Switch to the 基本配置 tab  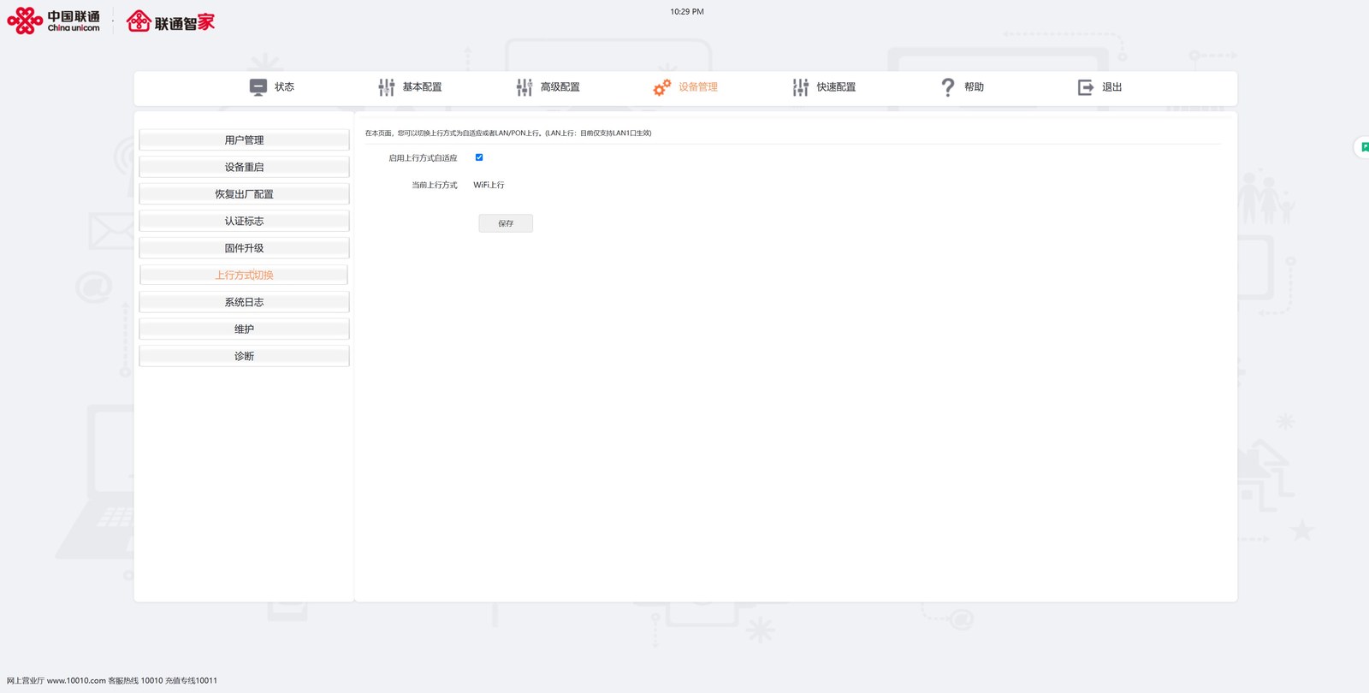[x=422, y=87]
